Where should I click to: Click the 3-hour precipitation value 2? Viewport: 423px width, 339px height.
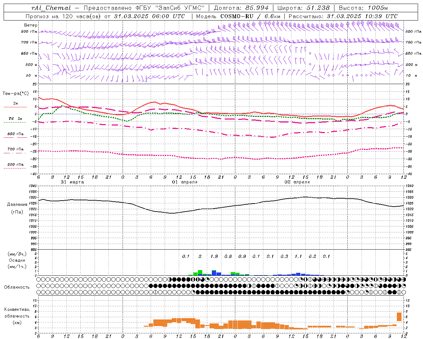point(200,256)
